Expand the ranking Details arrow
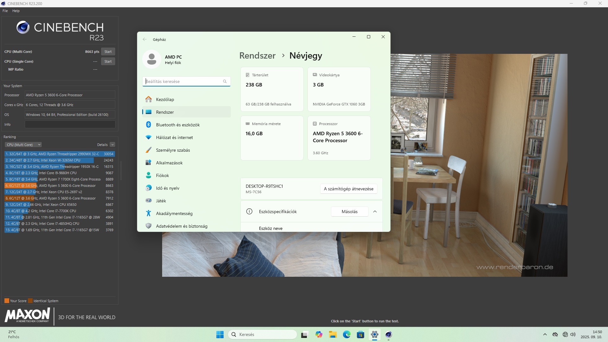Viewport: 608px width, 342px height. tap(112, 145)
